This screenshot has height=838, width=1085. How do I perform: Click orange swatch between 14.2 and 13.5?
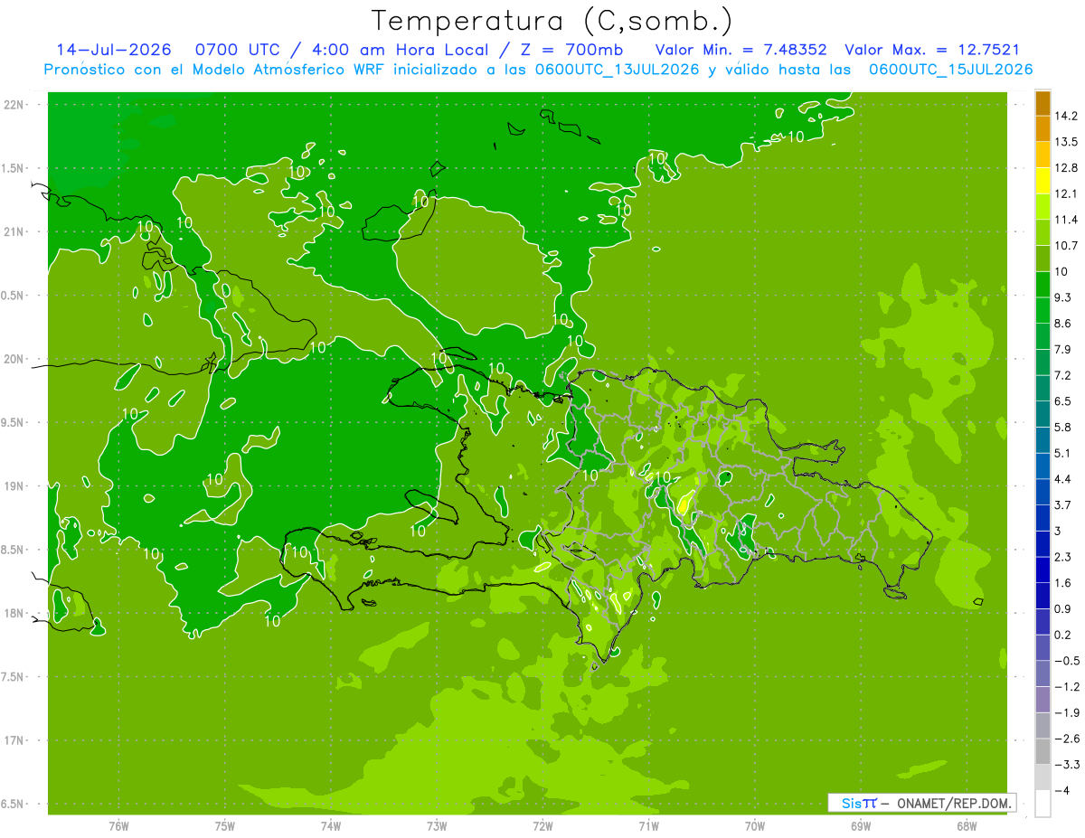(x=1043, y=128)
